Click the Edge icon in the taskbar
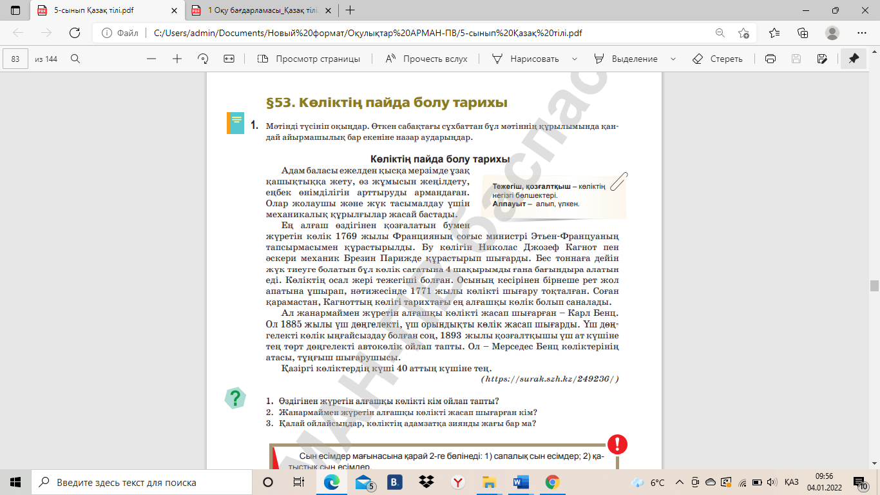Viewport: 880px width, 495px height. coord(332,482)
